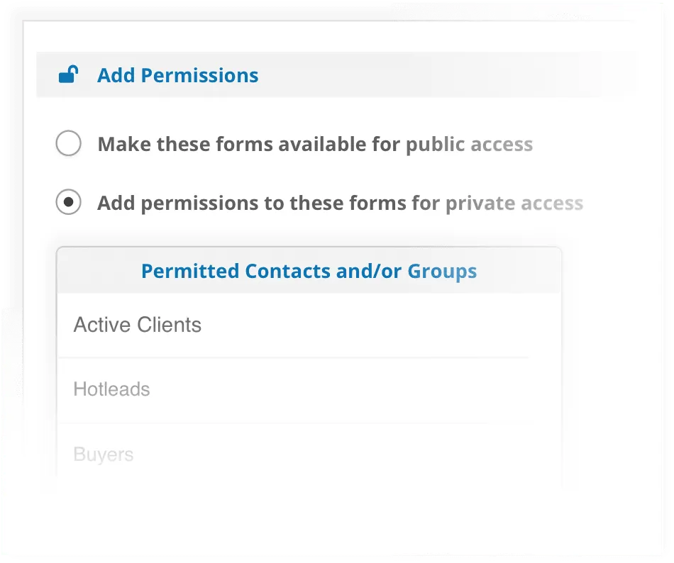Select the private access radio button
This screenshot has height=563, width=674.
[x=68, y=203]
